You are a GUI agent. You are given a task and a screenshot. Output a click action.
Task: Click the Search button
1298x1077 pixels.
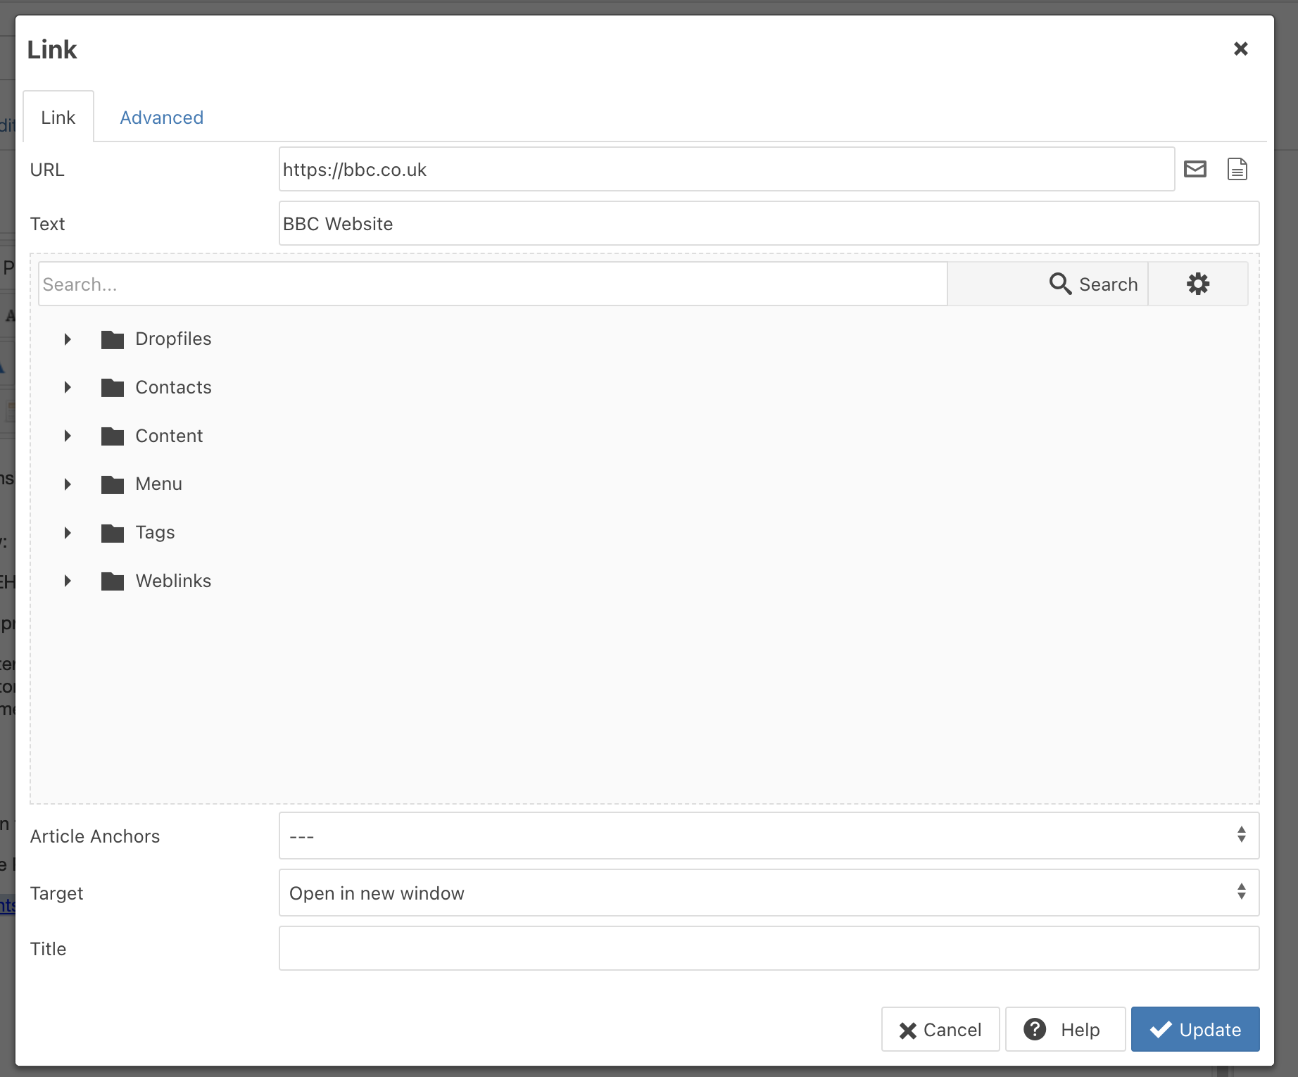tap(1047, 284)
